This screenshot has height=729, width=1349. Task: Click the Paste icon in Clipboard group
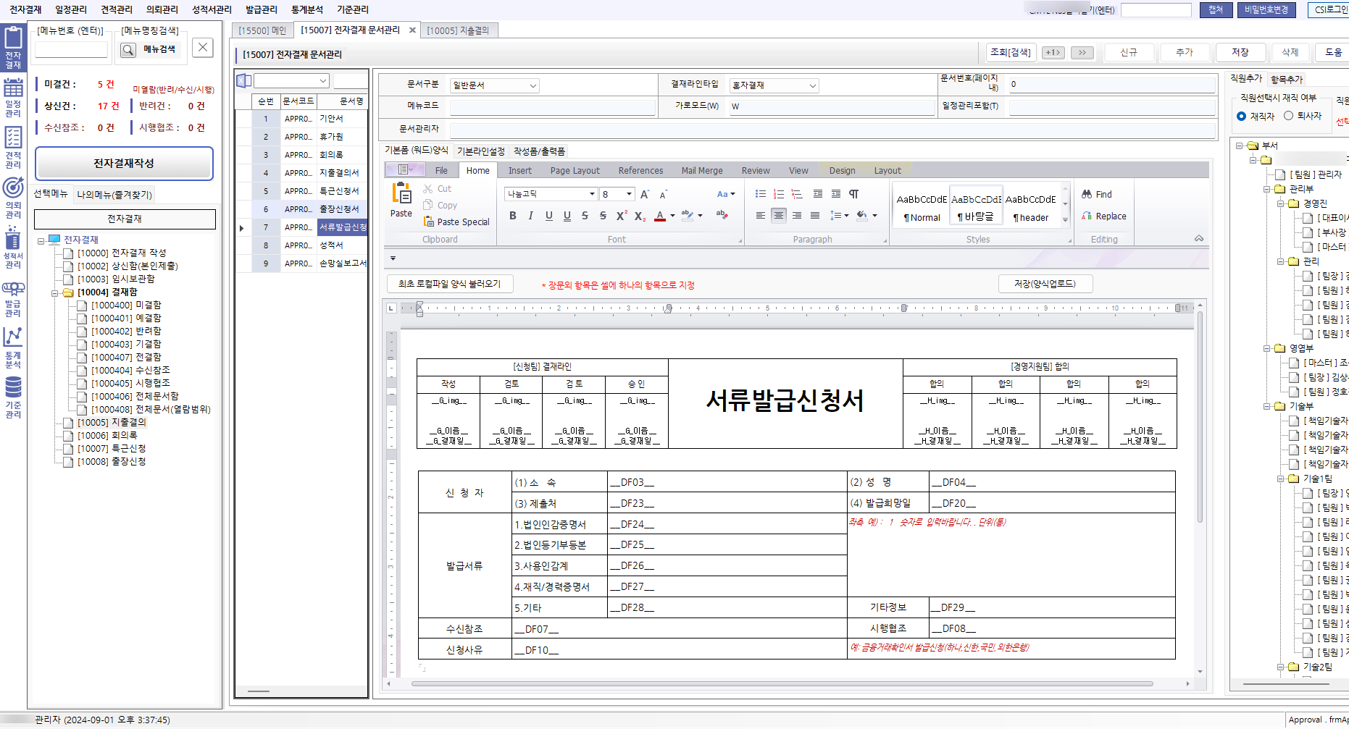pyautogui.click(x=401, y=201)
